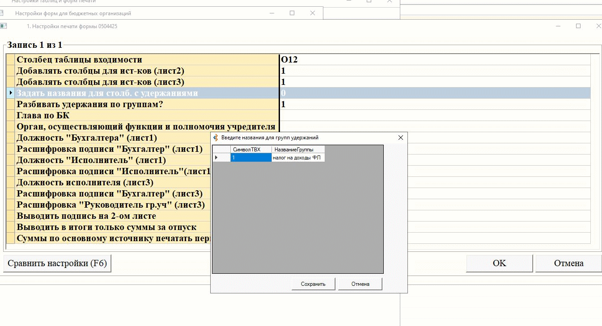602x326 pixels.
Task: Click the СимволТВХ column header
Action: [x=251, y=149]
